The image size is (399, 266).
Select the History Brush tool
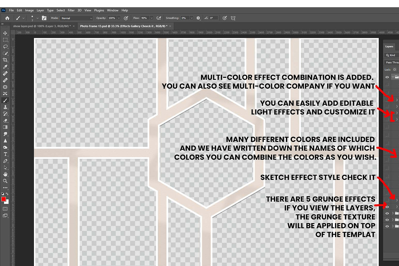coord(5,114)
